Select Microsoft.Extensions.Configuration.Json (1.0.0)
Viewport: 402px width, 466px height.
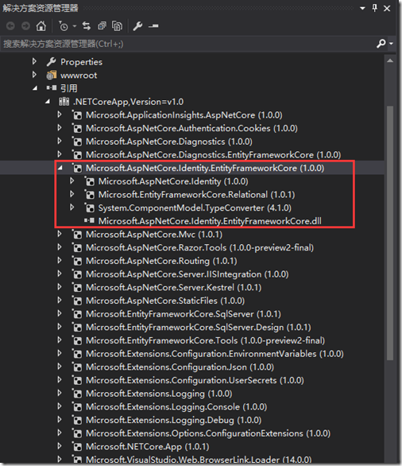180,367
